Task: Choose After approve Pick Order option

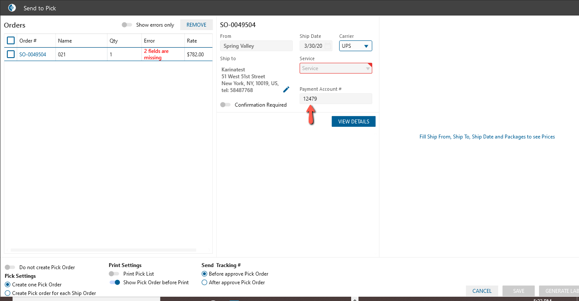Action: (x=205, y=283)
